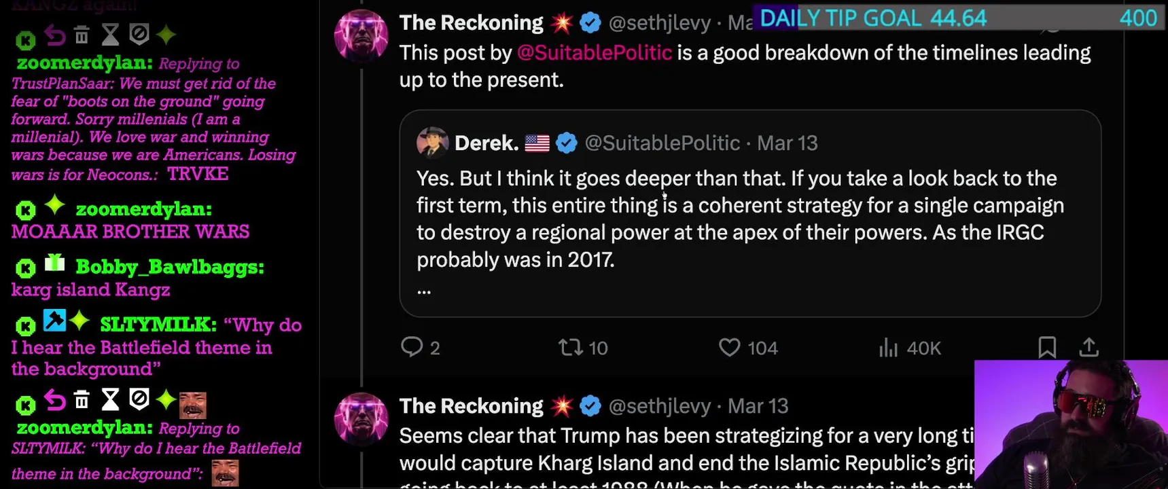Bookmark The Reckoning's post
Screen dimensions: 1168x489
click(x=1047, y=347)
